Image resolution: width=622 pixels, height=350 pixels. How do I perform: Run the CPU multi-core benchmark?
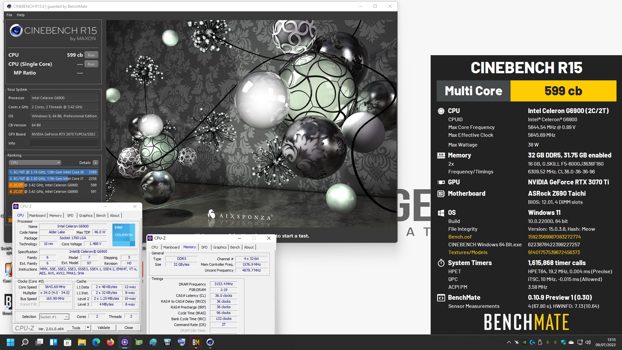91,55
